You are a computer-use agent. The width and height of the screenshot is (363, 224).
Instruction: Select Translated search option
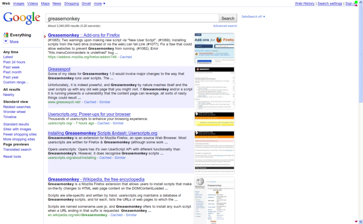(x=17, y=150)
